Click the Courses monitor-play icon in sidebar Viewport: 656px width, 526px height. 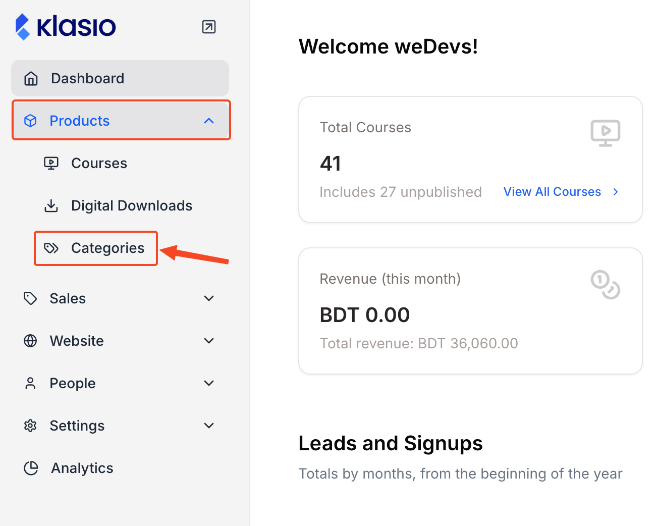pyautogui.click(x=51, y=163)
